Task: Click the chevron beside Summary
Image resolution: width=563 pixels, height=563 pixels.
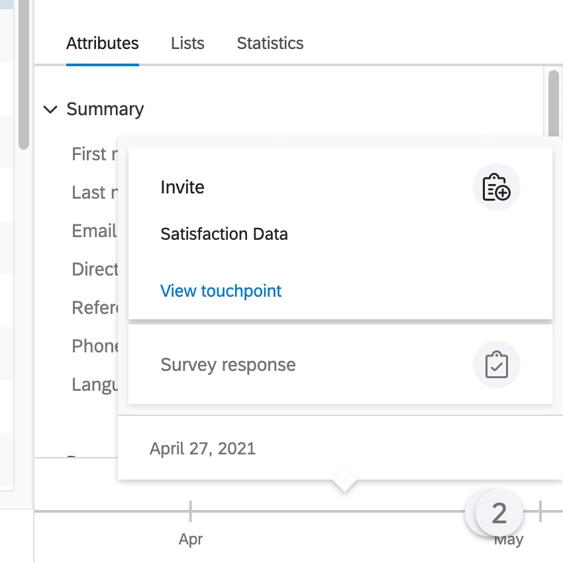Action: pos(51,109)
